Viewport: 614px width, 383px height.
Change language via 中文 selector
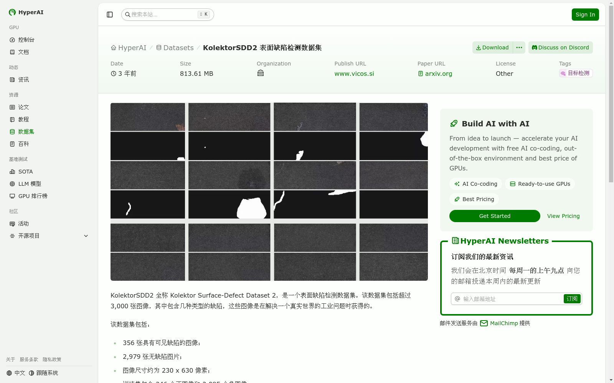pyautogui.click(x=16, y=373)
